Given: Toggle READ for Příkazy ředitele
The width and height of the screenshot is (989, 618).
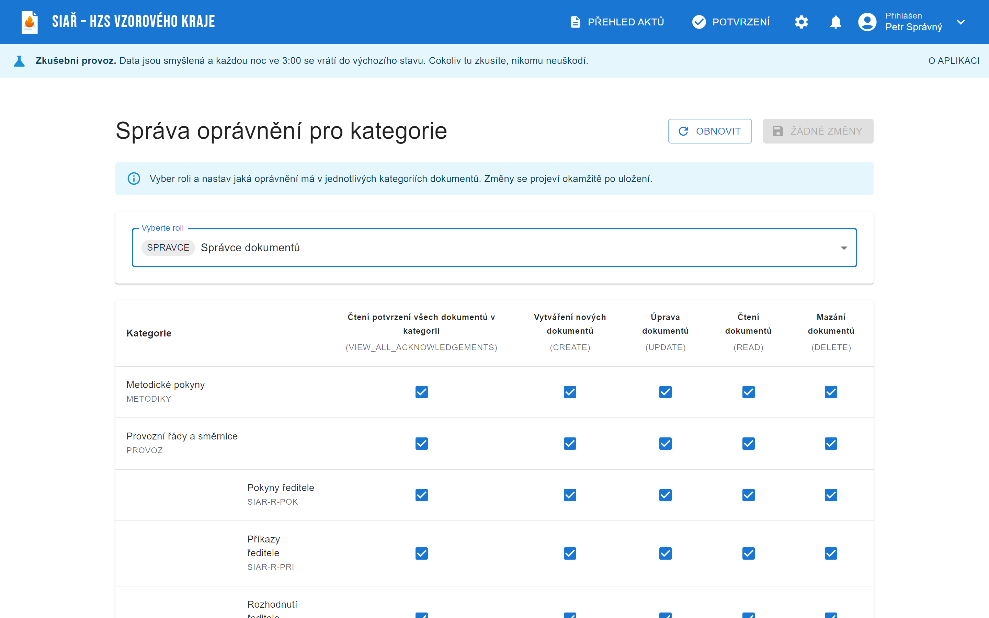Looking at the screenshot, I should pos(748,553).
